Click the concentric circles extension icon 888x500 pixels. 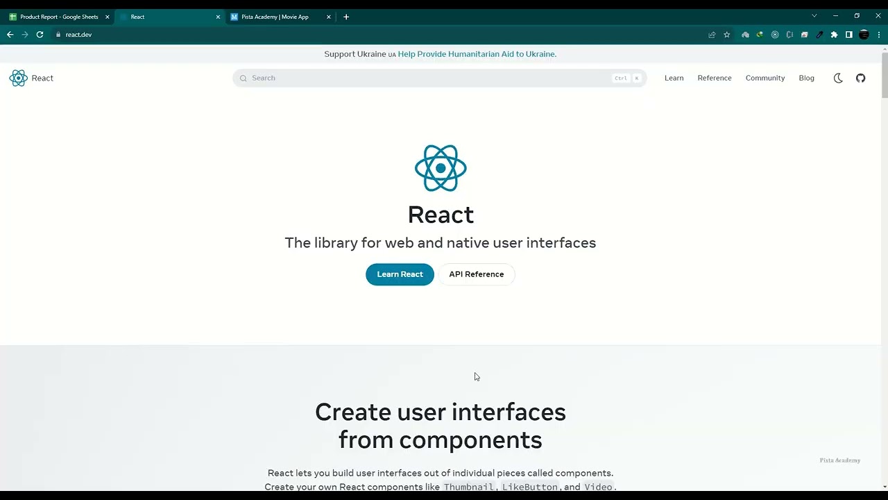point(775,35)
